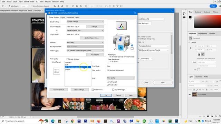221x124 pixels.
Task: Switch to the Swatches tab
Action: tap(198, 12)
